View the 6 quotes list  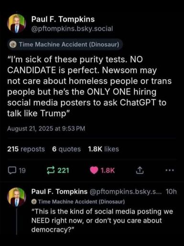click(66, 149)
